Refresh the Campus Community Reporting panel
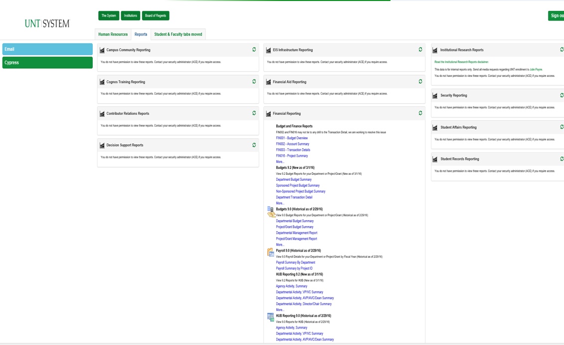564x345 pixels. point(254,49)
